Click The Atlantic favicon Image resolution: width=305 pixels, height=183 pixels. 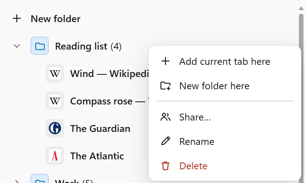point(55,156)
